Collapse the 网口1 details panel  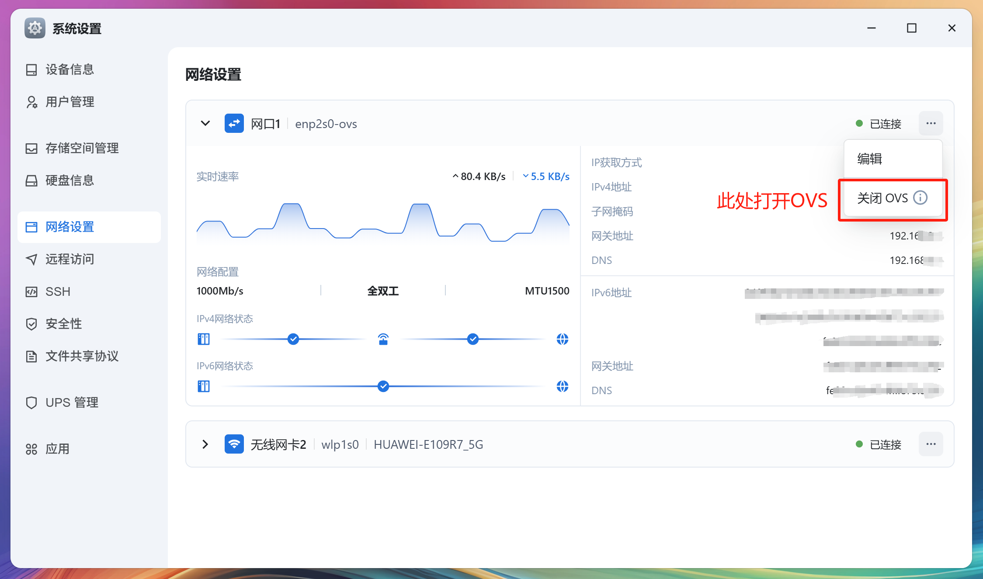click(205, 123)
